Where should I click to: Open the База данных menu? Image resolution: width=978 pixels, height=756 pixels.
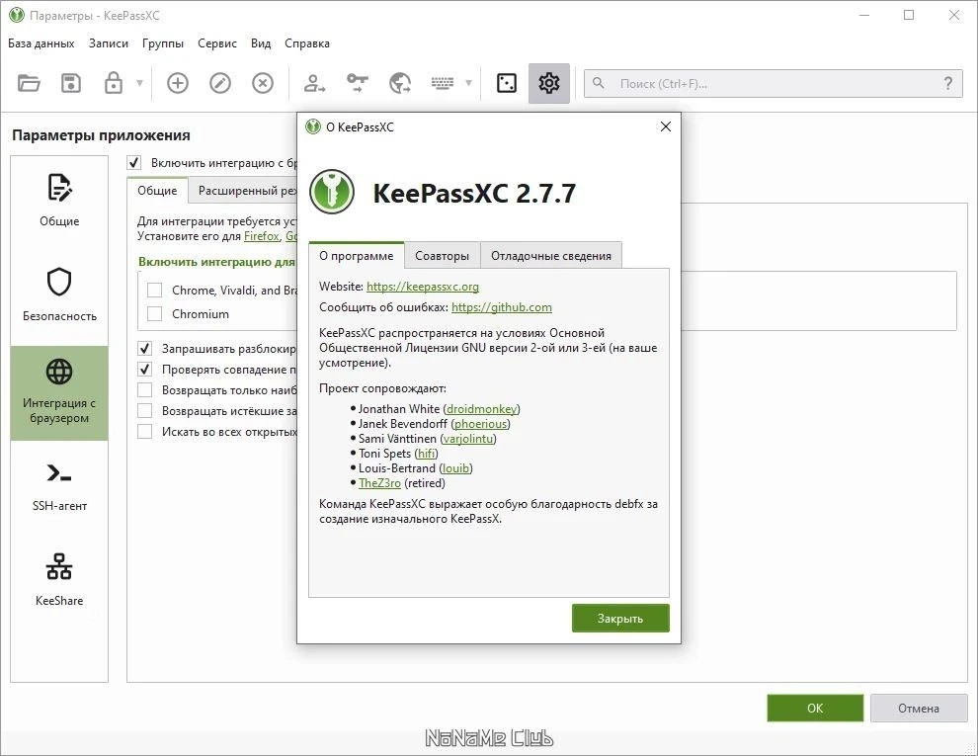(x=41, y=43)
